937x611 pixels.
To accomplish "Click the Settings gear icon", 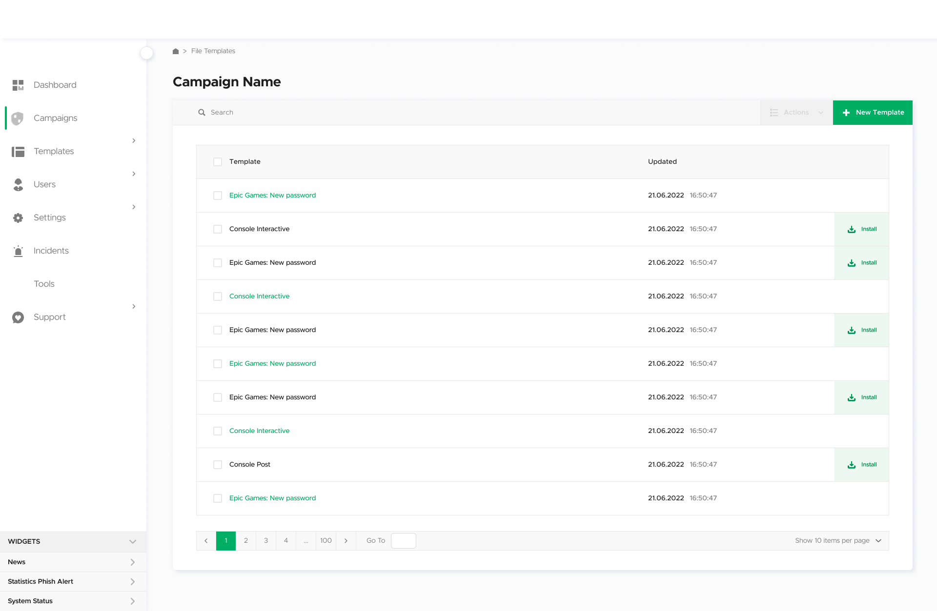I will [x=18, y=218].
